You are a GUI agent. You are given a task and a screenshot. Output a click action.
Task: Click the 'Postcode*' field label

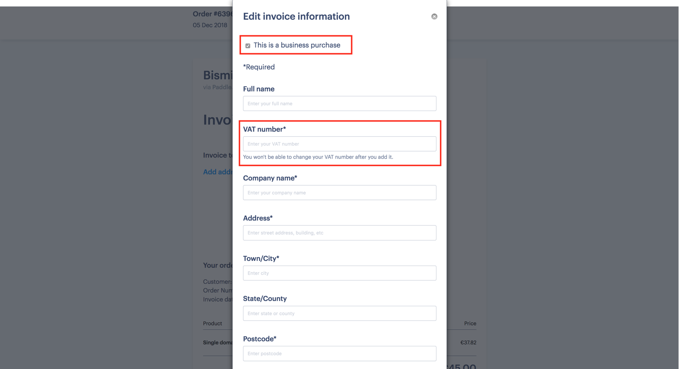(x=260, y=339)
